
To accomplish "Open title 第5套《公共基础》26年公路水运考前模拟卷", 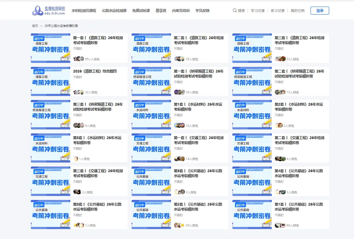I will [x=198, y=173].
